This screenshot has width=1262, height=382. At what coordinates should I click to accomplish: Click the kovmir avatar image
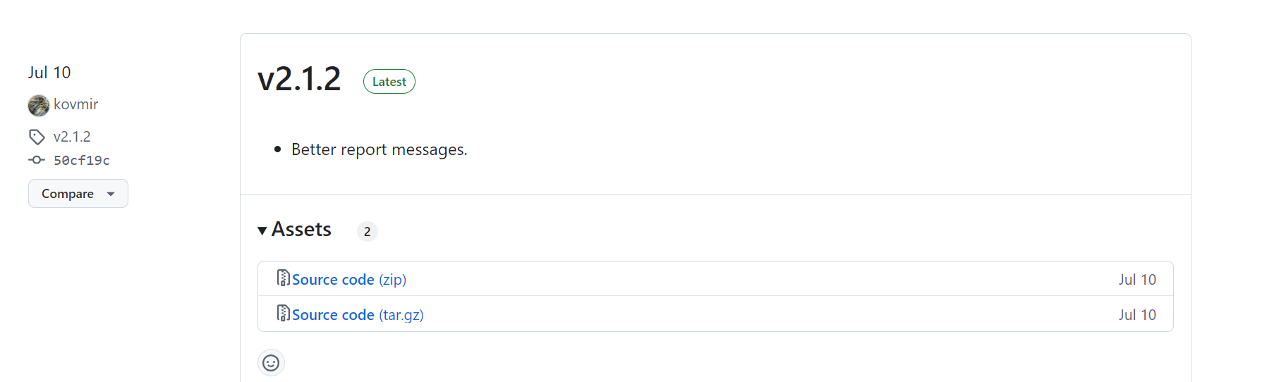[39, 105]
